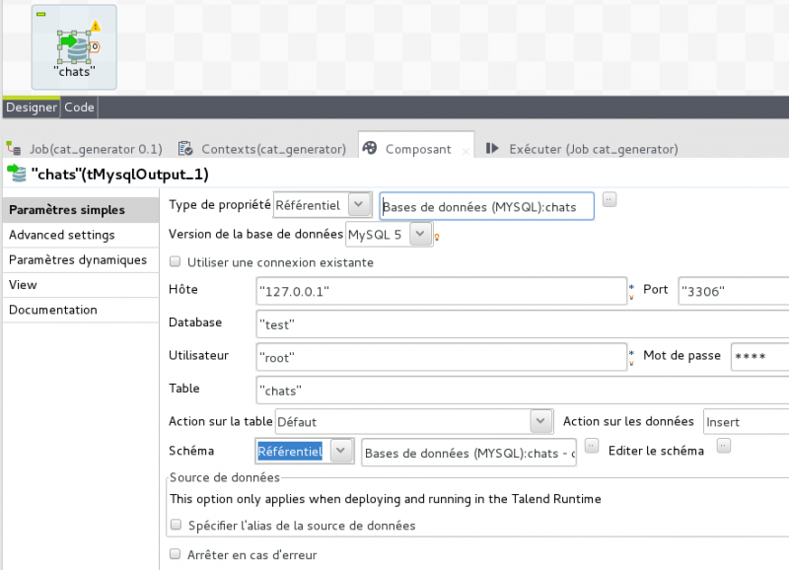This screenshot has width=789, height=570.
Task: Click the tMysqlOutput_1 header database icon
Action: tap(17, 173)
